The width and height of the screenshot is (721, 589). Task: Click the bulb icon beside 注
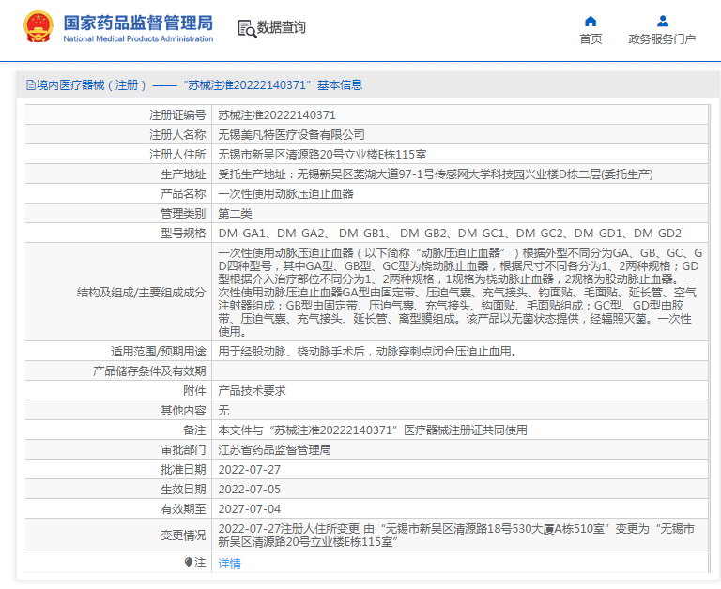pyautogui.click(x=188, y=562)
